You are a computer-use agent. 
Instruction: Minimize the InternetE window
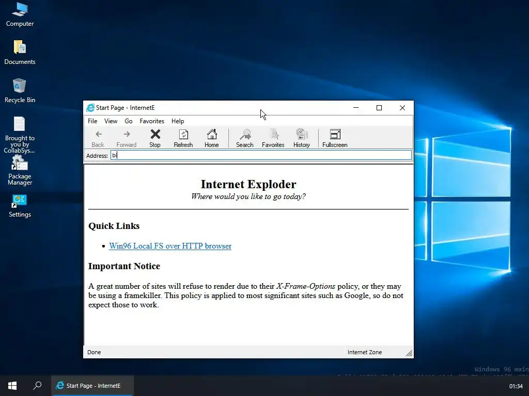tap(356, 108)
